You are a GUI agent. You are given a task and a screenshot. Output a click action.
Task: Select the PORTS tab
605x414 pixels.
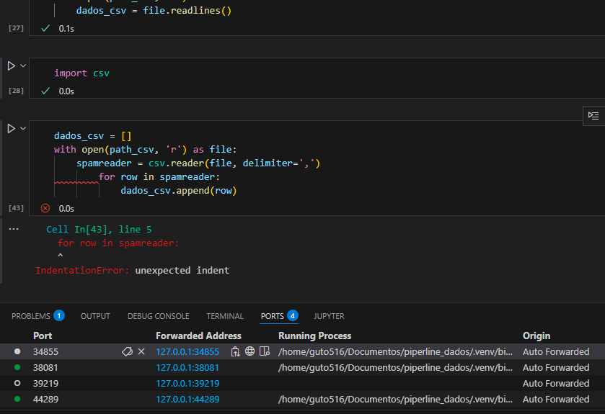pos(272,316)
